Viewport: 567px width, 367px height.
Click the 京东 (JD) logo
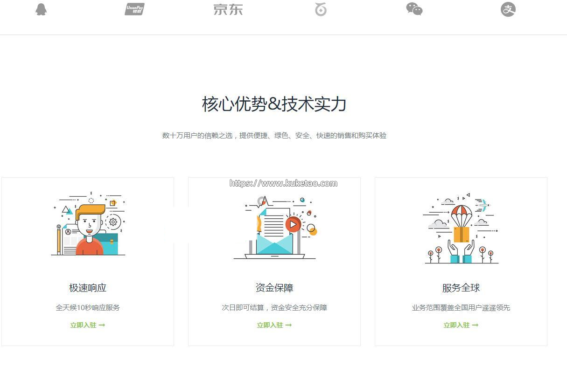coord(228,9)
